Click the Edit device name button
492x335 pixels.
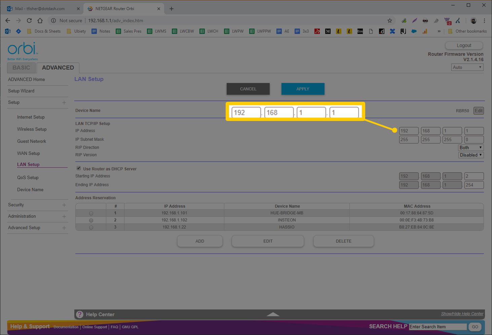tap(479, 111)
